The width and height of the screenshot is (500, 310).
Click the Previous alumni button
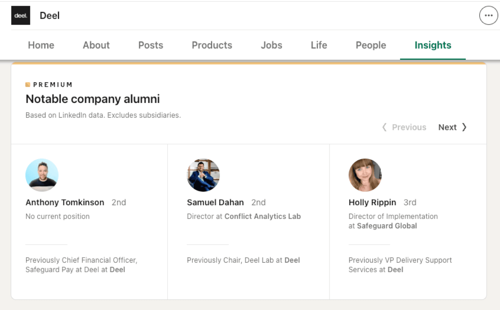(404, 127)
